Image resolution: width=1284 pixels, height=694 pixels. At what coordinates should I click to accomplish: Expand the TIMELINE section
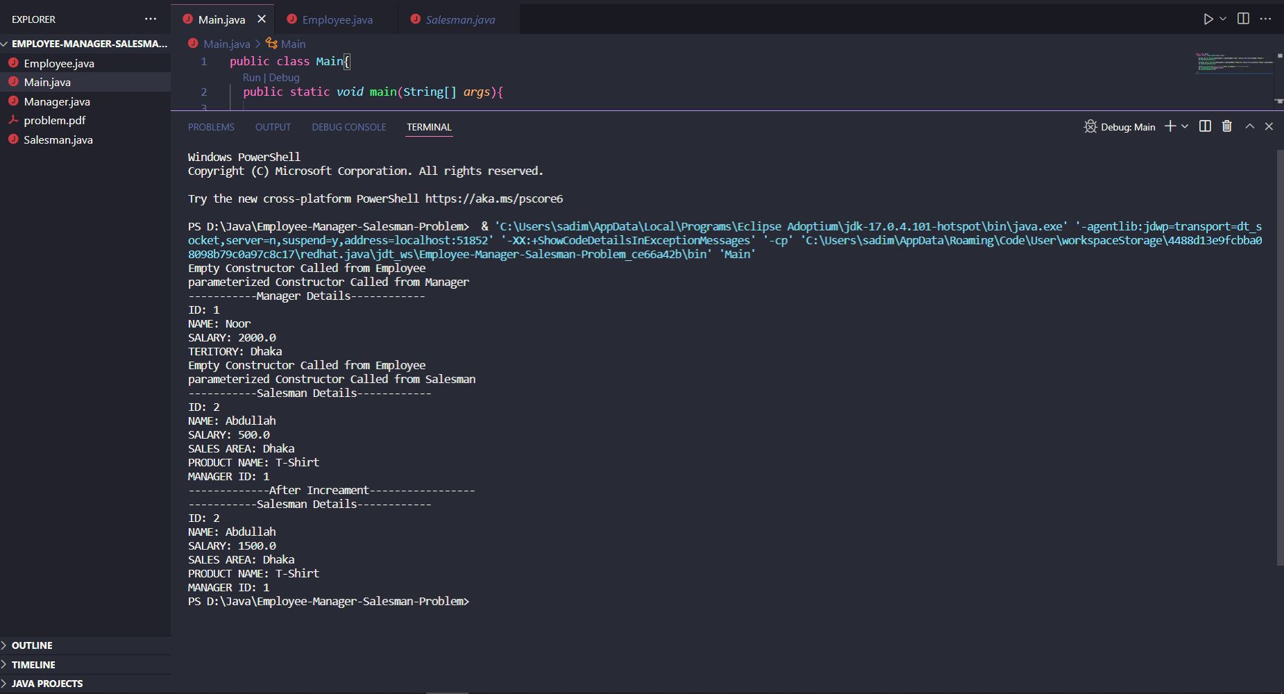click(85, 665)
